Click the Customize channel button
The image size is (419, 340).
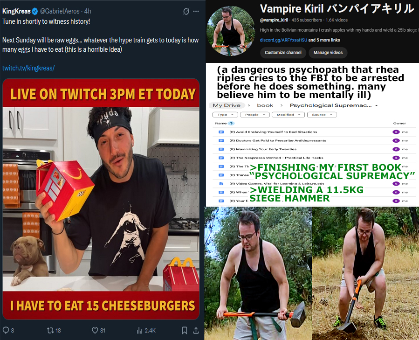point(283,53)
